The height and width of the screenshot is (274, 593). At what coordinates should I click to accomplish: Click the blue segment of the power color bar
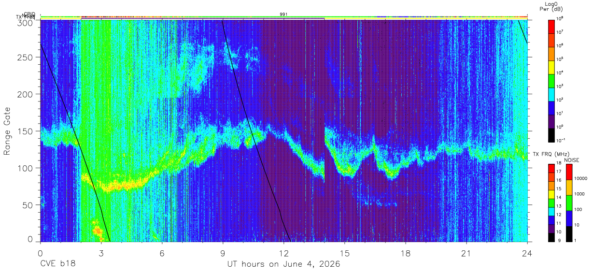552,107
